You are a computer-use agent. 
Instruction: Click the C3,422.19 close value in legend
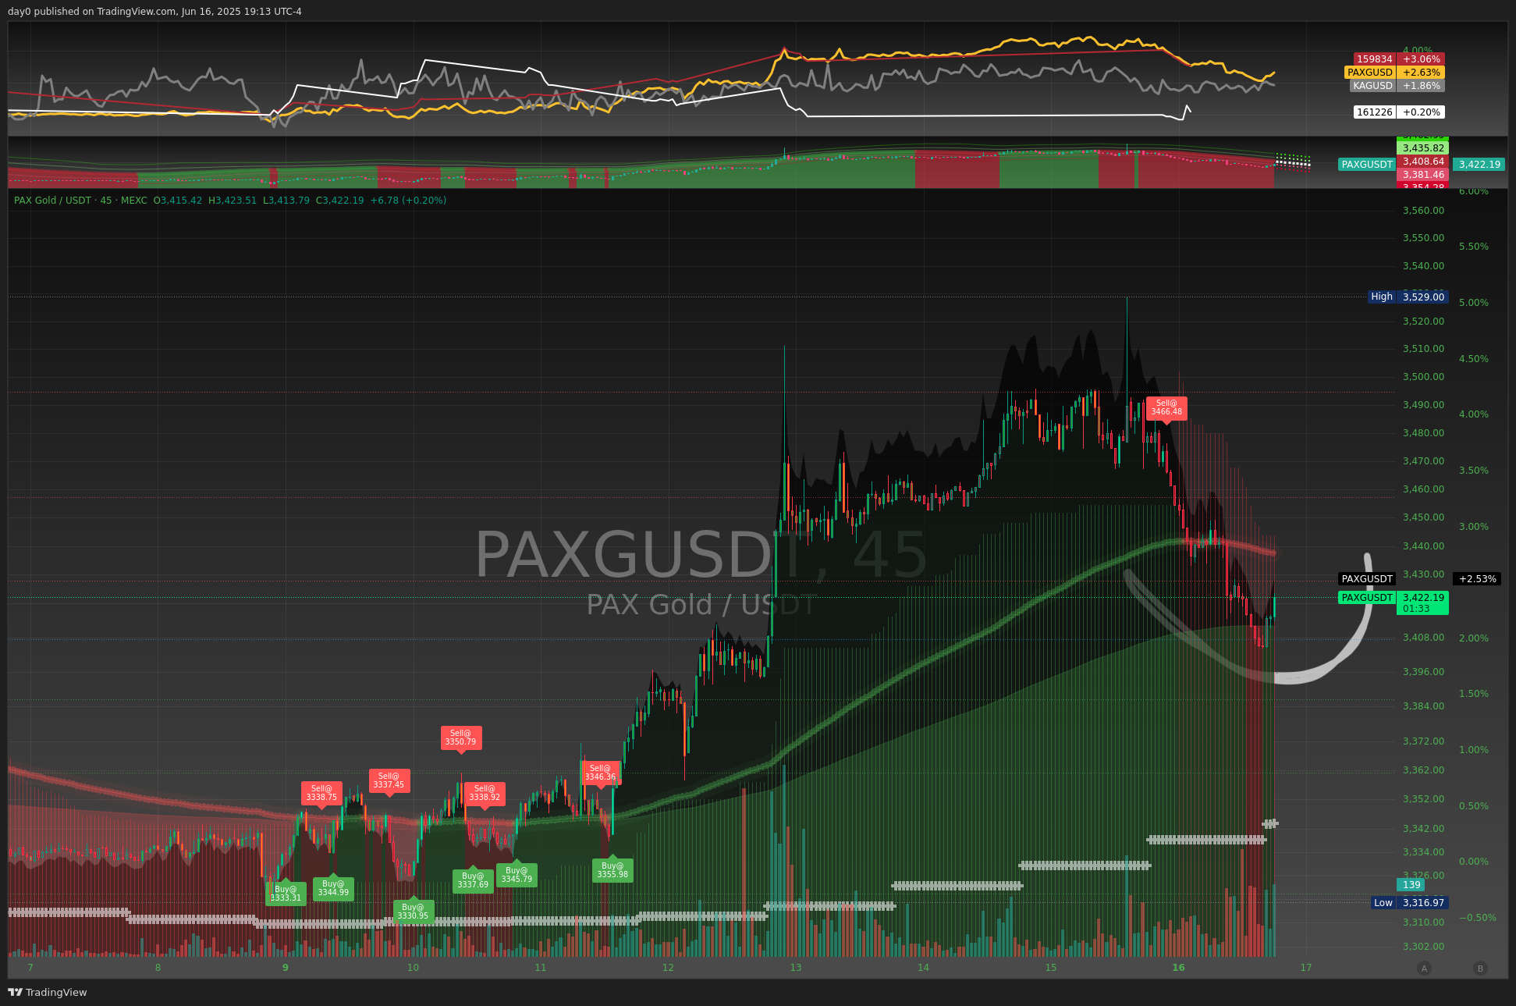pyautogui.click(x=340, y=201)
